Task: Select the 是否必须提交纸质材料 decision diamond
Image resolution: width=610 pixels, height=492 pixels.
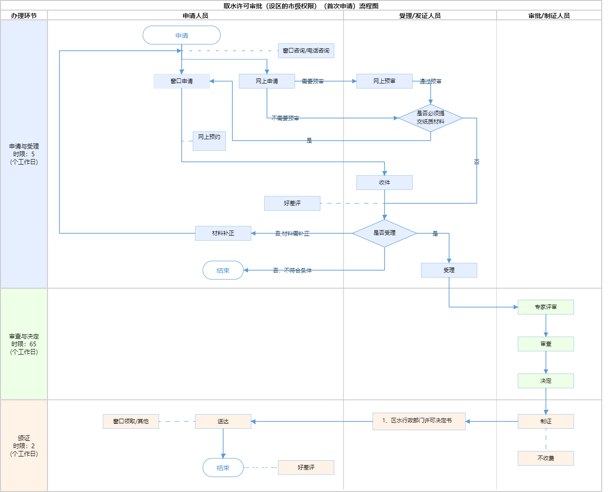Action: click(430, 118)
